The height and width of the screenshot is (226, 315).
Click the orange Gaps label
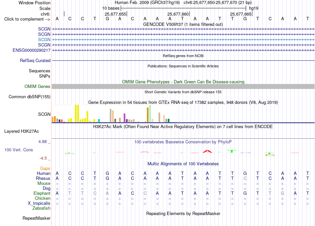tap(45, 169)
